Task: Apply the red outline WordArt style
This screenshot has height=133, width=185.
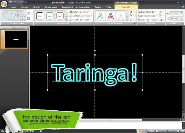Action: click(x=110, y=16)
